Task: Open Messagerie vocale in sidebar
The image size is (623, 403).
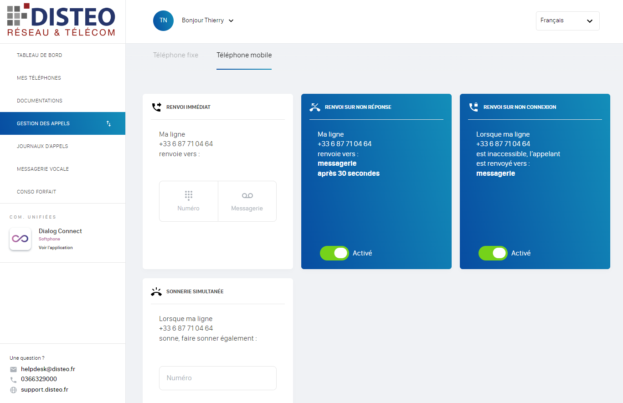Action: (x=62, y=169)
